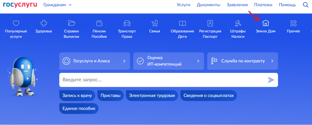Click the Штрафы Налоги gavel icon

pos(238,23)
